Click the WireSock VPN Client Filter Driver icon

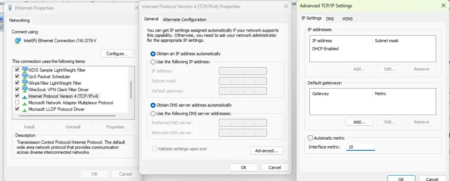[x=25, y=90]
